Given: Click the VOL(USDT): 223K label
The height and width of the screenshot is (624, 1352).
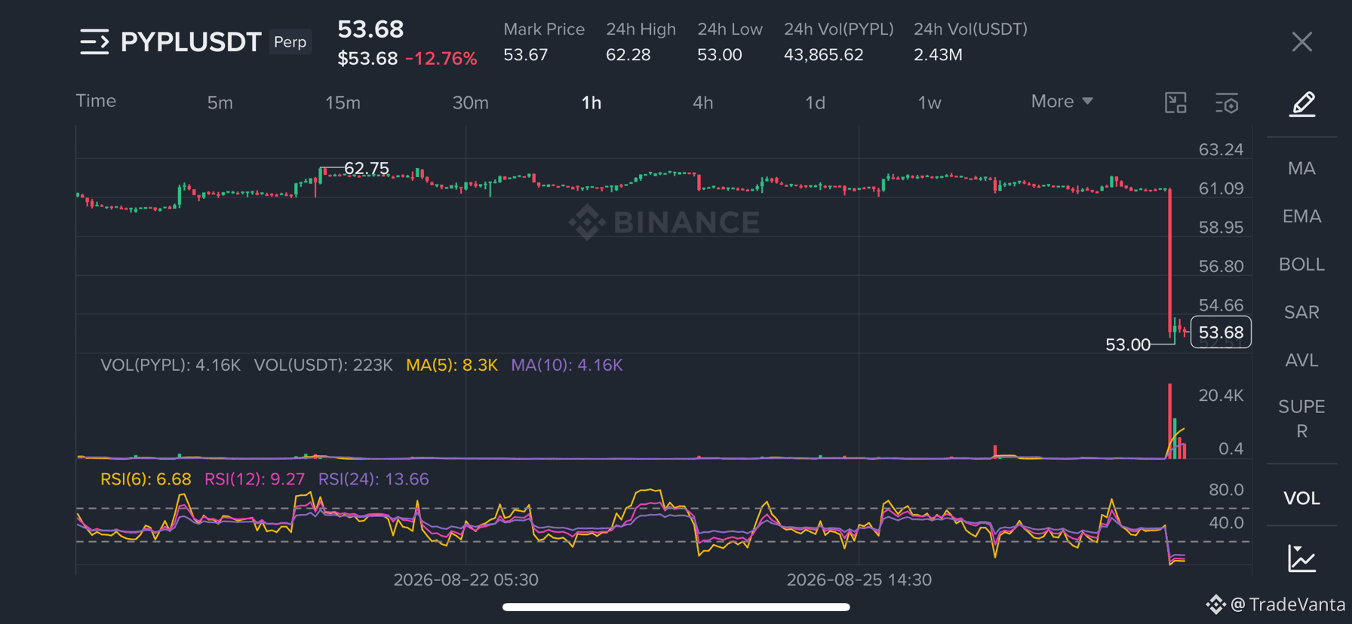Looking at the screenshot, I should 323,365.
